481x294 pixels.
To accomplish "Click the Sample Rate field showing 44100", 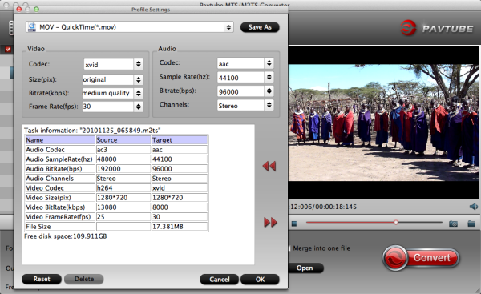I will click(240, 78).
